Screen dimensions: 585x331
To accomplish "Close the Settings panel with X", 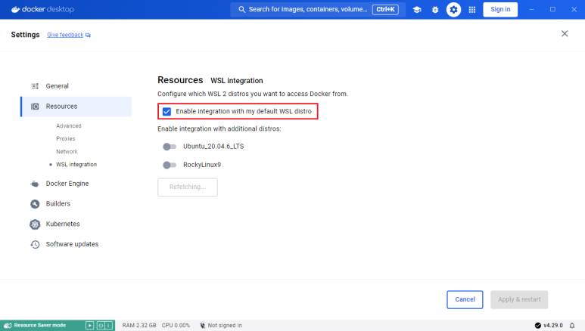I will (565, 34).
